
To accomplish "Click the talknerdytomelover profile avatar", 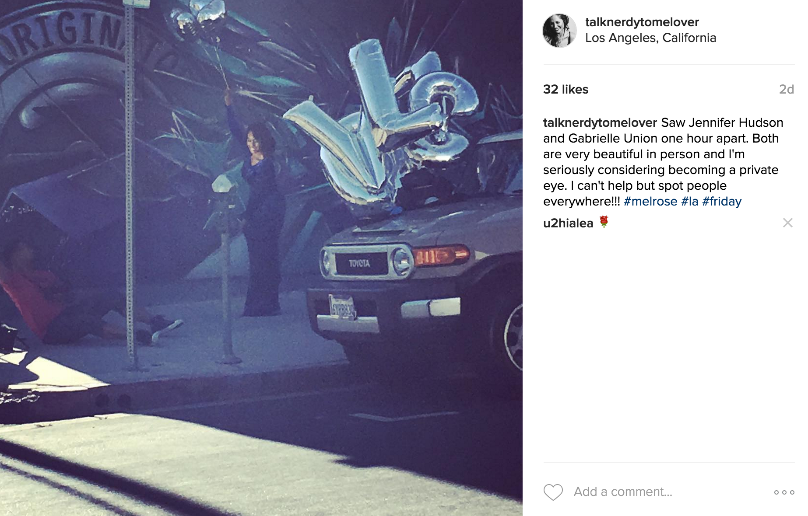I will 559,30.
